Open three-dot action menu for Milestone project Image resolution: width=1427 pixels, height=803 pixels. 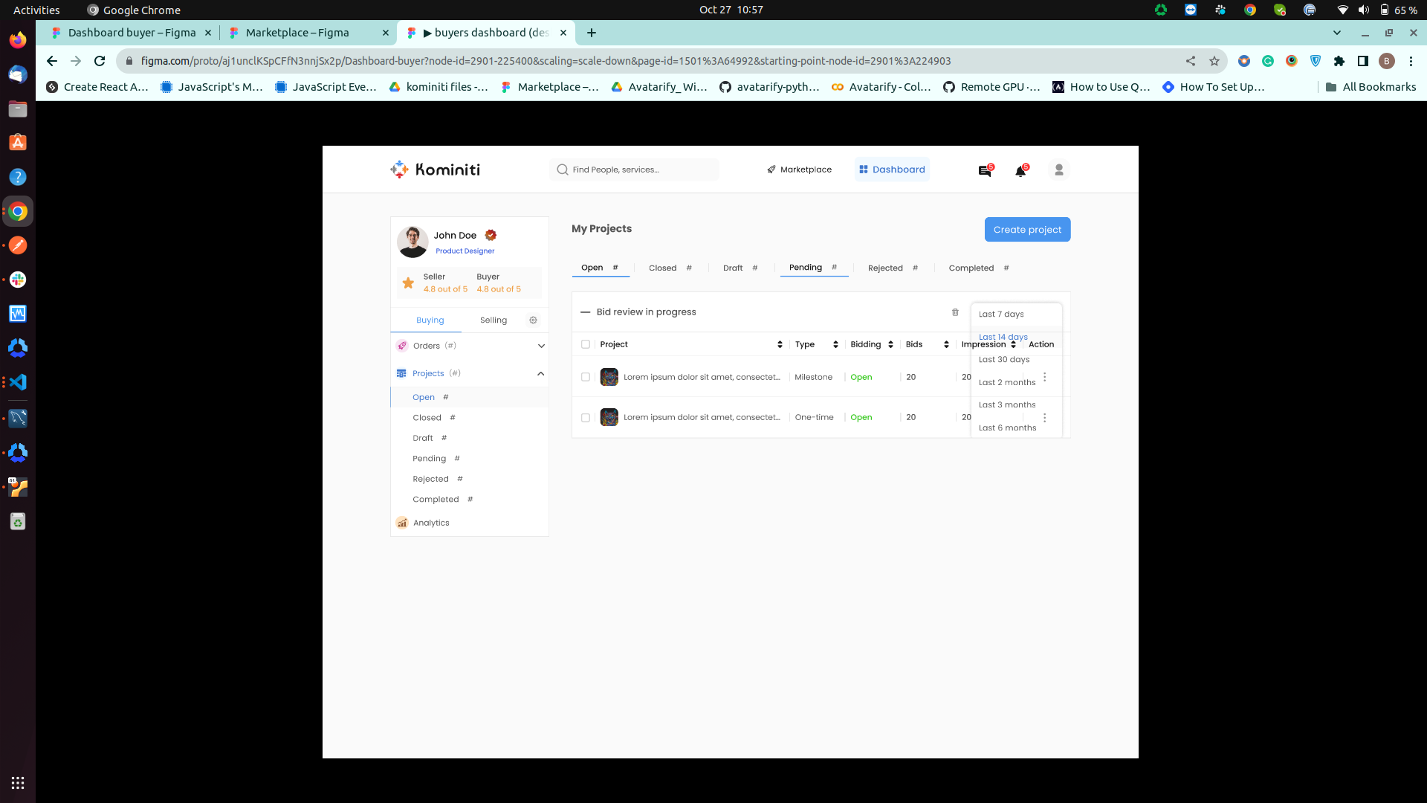click(1044, 377)
